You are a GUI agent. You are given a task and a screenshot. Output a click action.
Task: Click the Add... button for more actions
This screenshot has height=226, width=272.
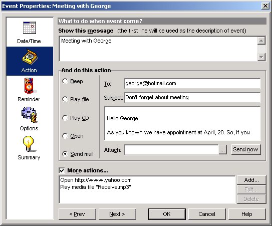[x=251, y=180]
